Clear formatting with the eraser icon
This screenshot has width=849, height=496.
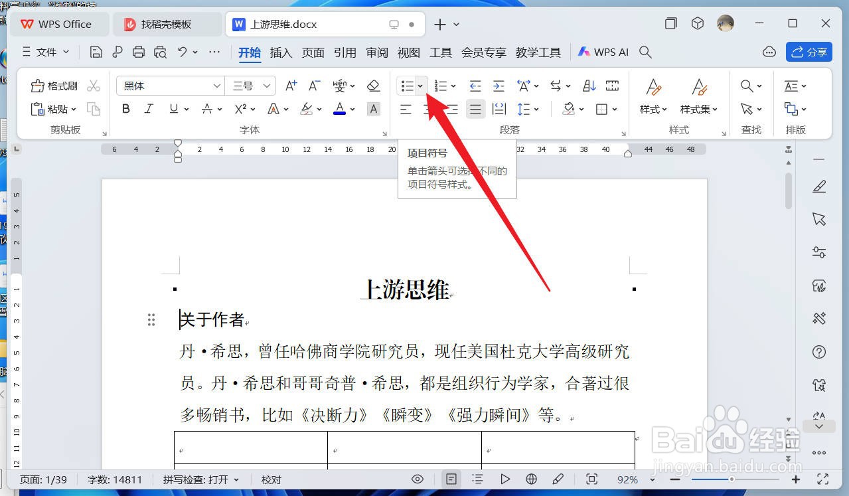coord(372,86)
